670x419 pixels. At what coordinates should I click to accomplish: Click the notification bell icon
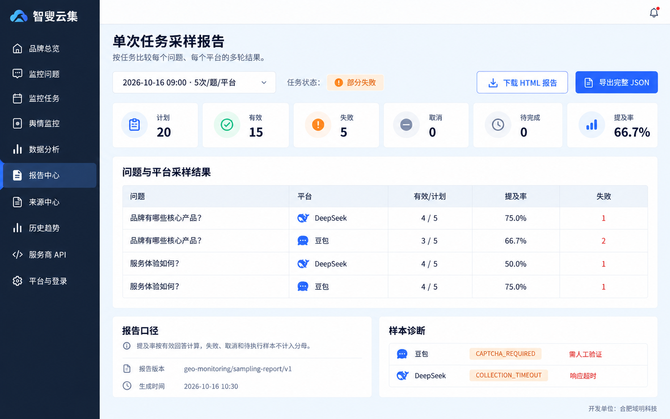click(654, 13)
